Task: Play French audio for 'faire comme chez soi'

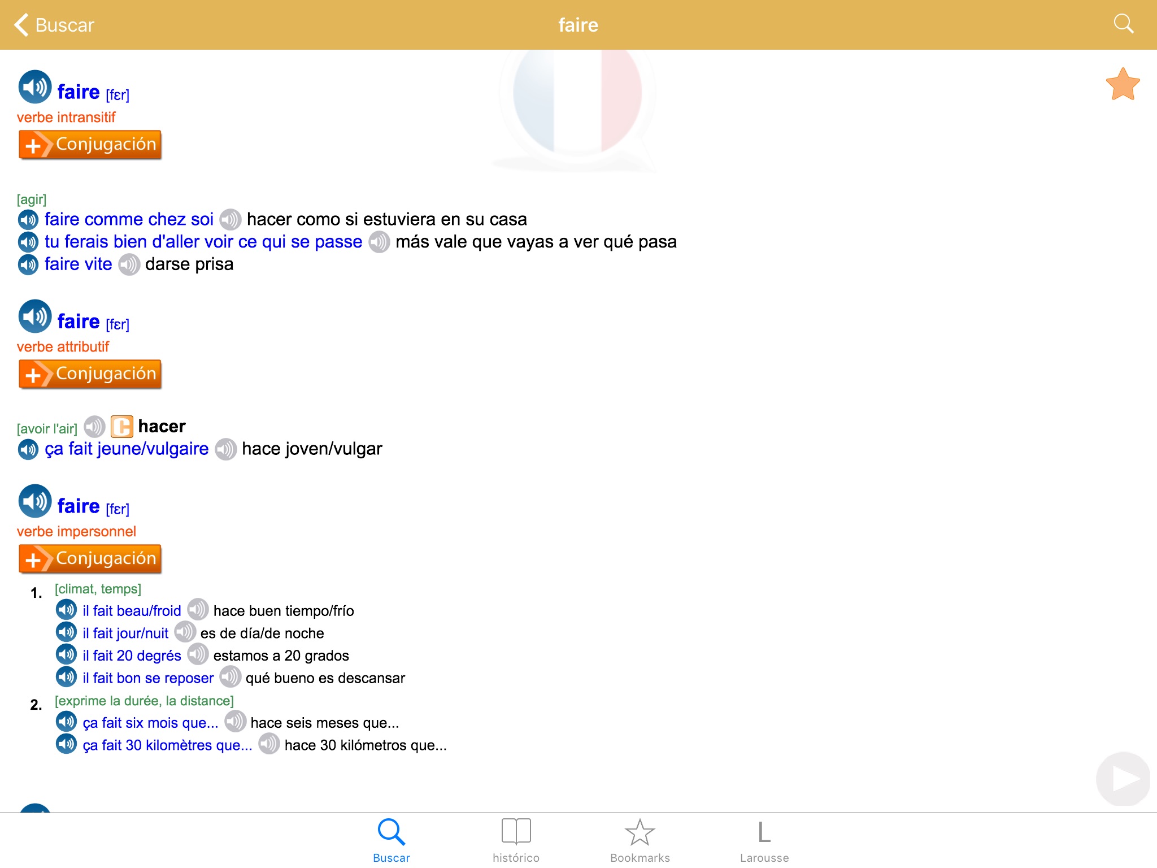Action: 28,219
